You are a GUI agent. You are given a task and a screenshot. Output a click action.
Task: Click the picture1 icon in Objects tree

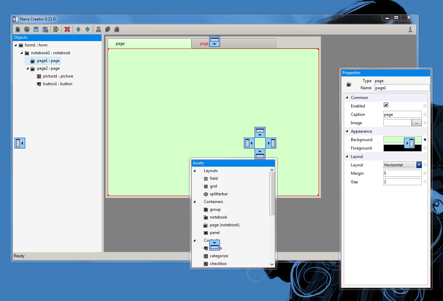(39, 76)
